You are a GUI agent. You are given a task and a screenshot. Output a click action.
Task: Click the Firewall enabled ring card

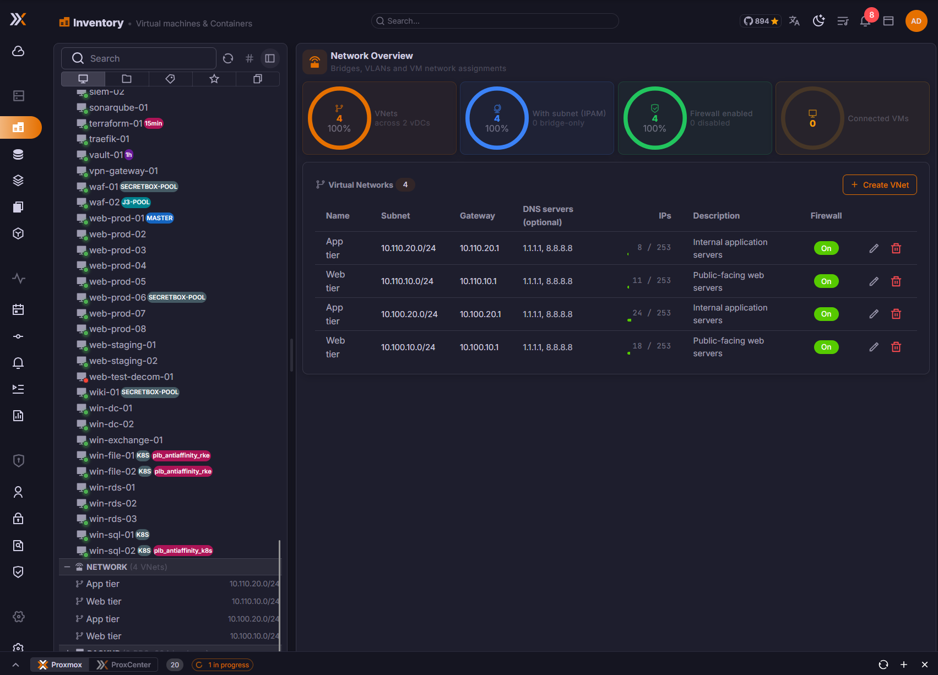coord(695,118)
